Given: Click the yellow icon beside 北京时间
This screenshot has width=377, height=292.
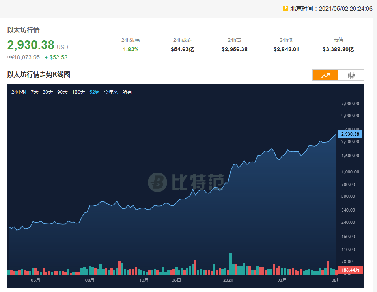Looking at the screenshot, I should [285, 8].
